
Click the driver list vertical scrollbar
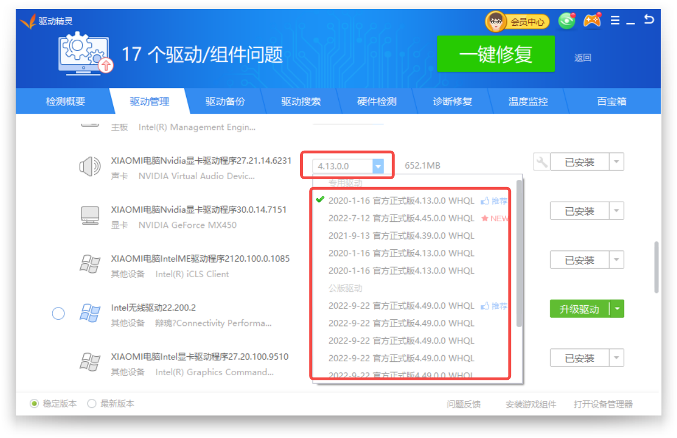656,267
